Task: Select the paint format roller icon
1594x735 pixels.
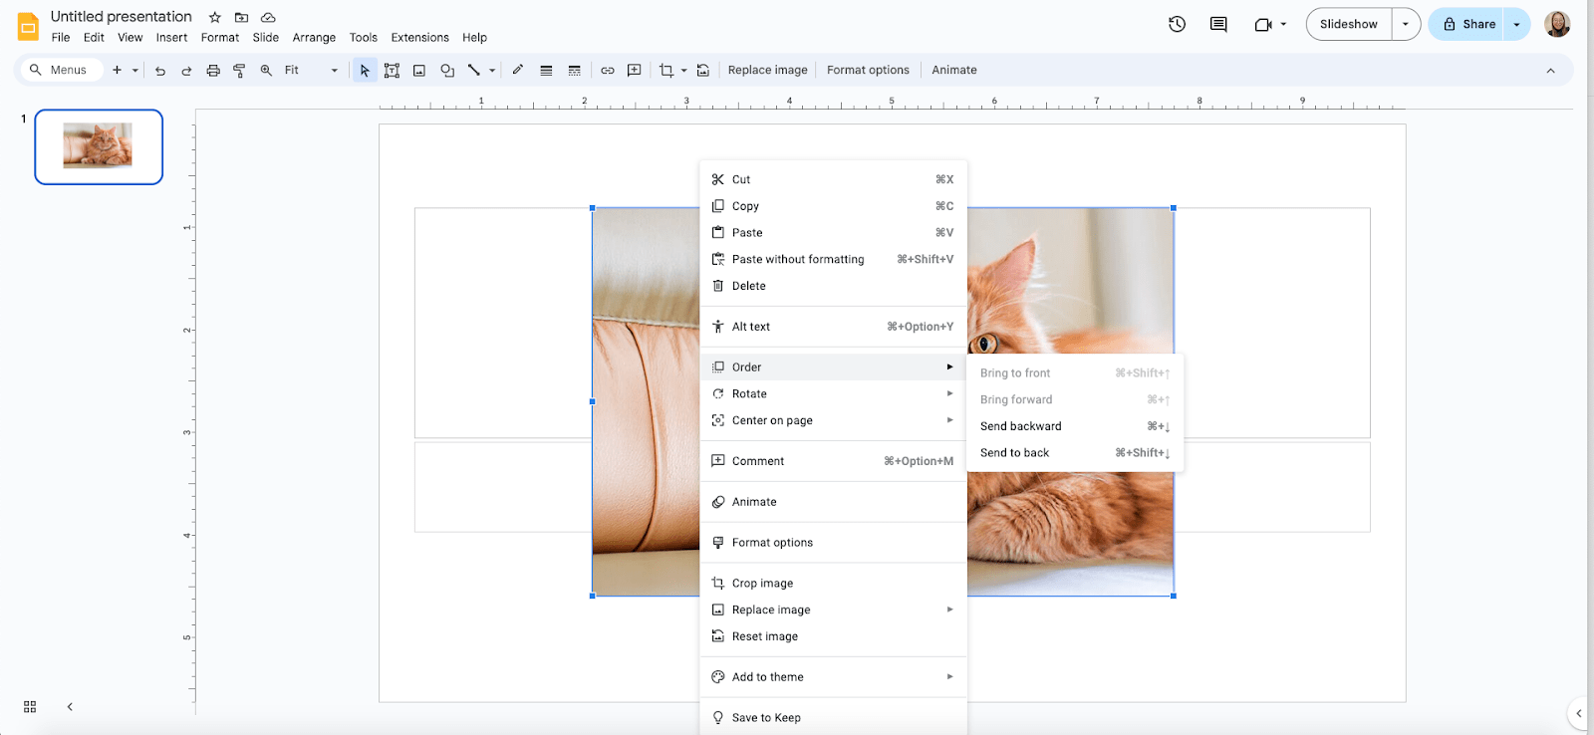Action: 239,71
